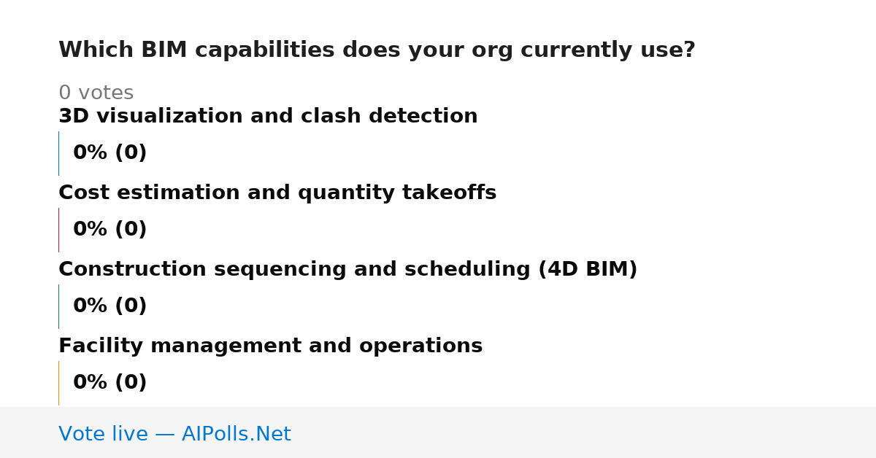Open the Vote live — AIPolls.Net link
This screenshot has width=876, height=458.
click(x=174, y=435)
